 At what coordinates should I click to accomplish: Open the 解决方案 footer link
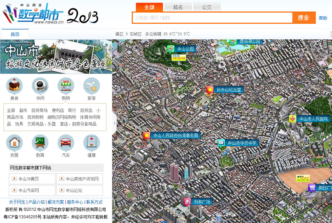point(56,202)
